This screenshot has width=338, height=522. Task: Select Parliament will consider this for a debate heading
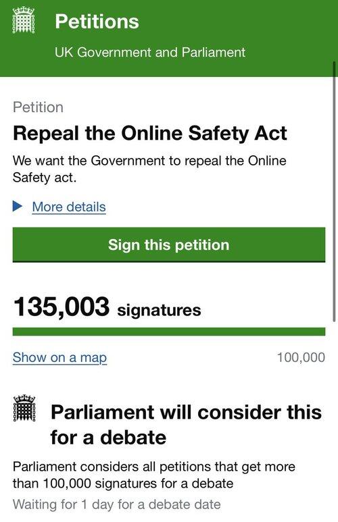pos(187,425)
